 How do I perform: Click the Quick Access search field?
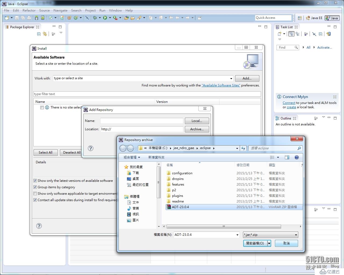(x=273, y=18)
